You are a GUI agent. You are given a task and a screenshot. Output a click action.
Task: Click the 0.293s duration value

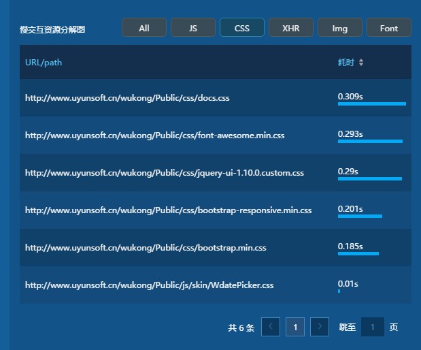pyautogui.click(x=350, y=133)
